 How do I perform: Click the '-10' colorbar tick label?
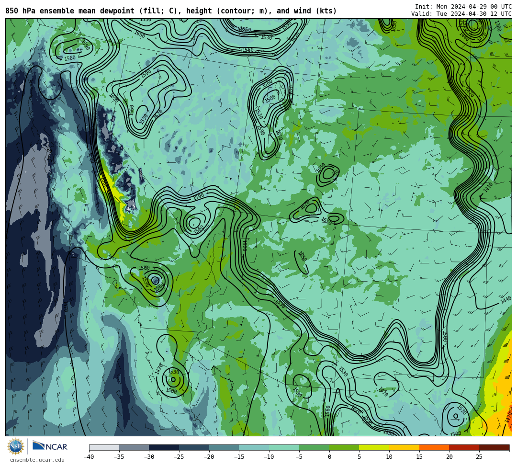269,457
